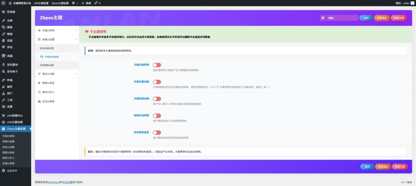The width and height of the screenshot is (416, 186).
Task: Open Zbpee主题设置 in the top admin bar
Action: 60,3
